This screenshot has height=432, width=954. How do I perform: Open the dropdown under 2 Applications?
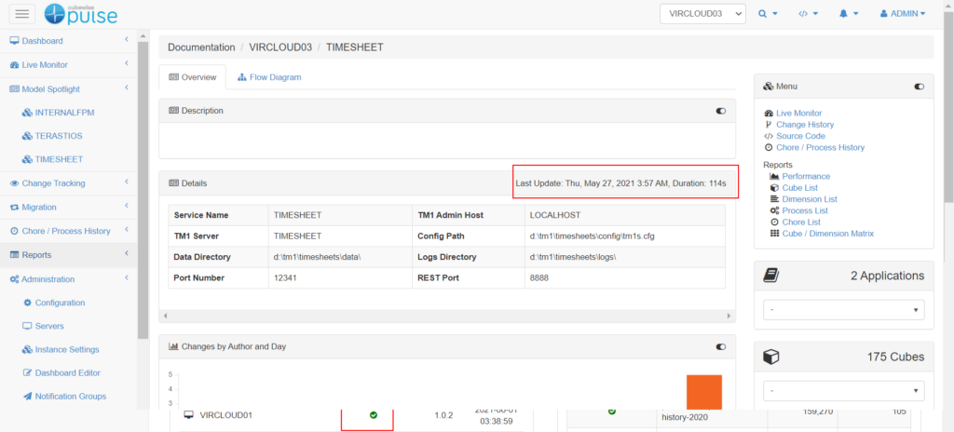click(843, 309)
